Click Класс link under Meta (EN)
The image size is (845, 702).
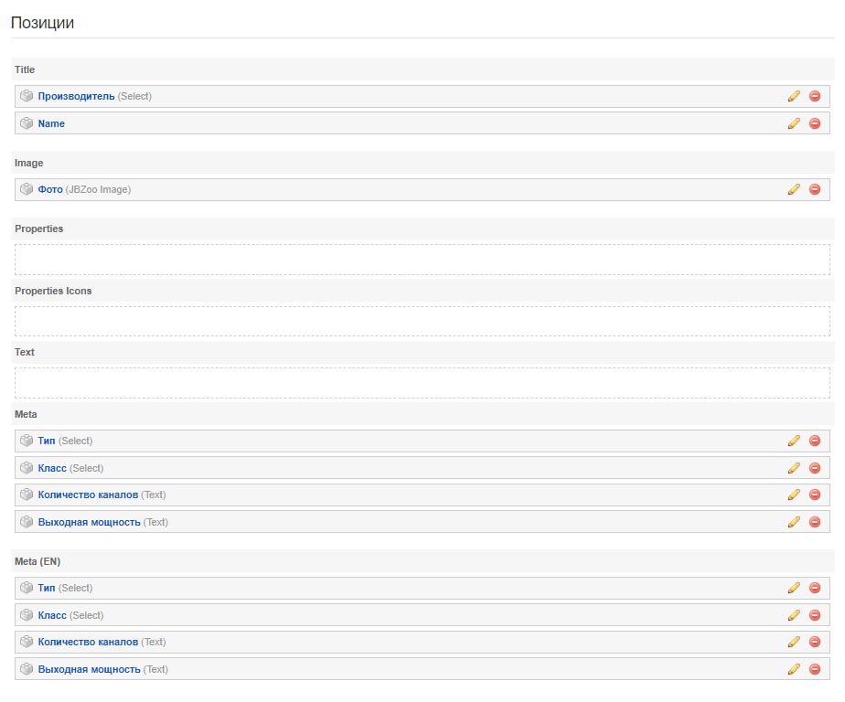(x=52, y=615)
